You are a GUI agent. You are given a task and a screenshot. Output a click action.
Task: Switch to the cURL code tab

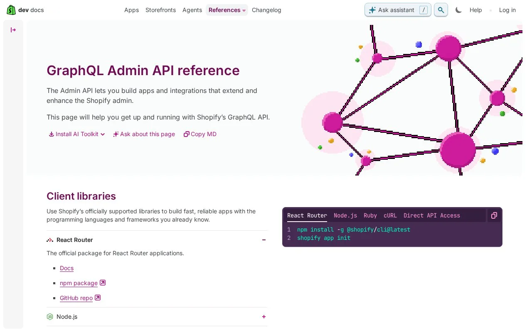coord(390,215)
